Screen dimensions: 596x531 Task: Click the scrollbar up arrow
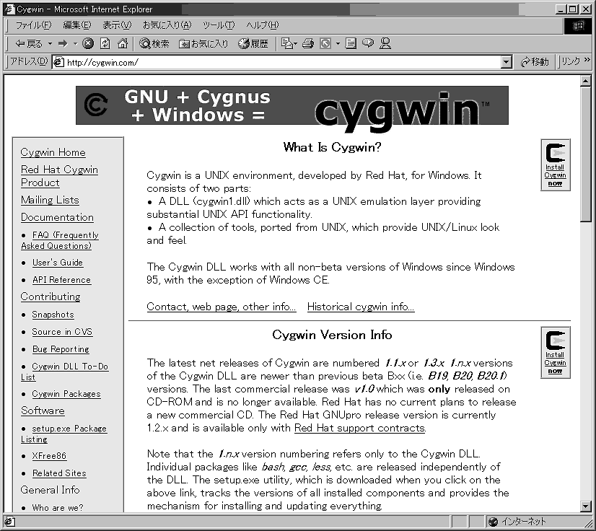point(586,81)
